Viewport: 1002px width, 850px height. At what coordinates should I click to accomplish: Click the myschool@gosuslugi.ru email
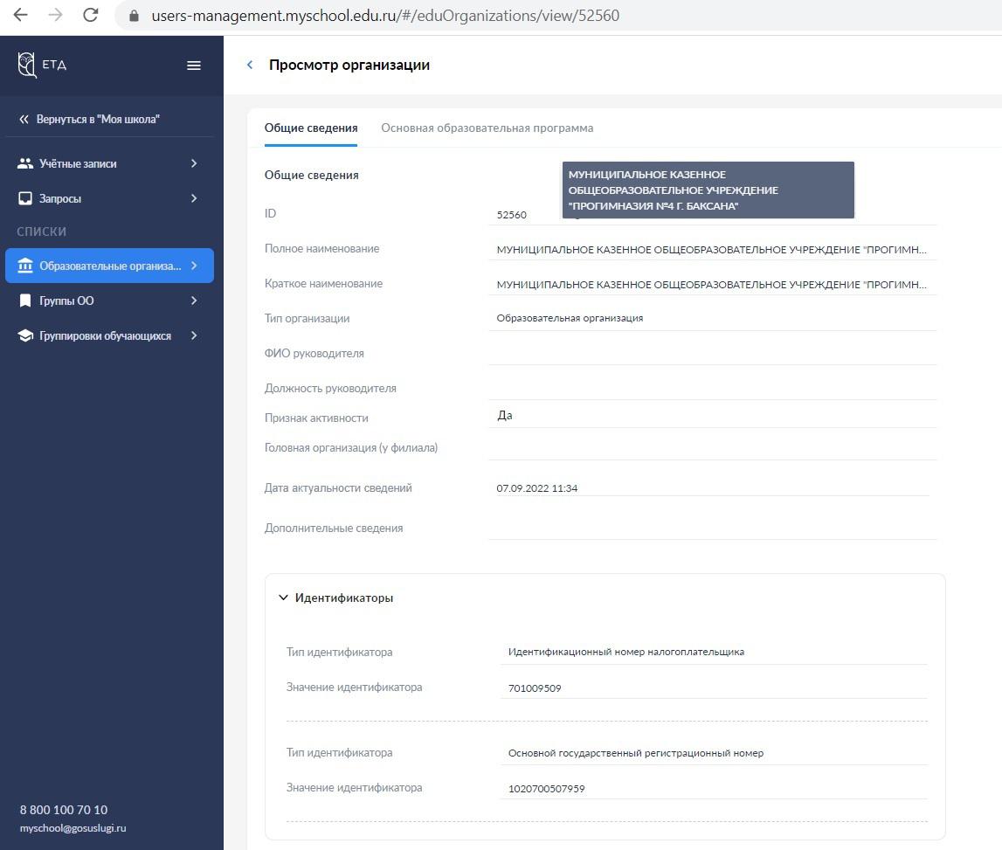click(x=73, y=828)
